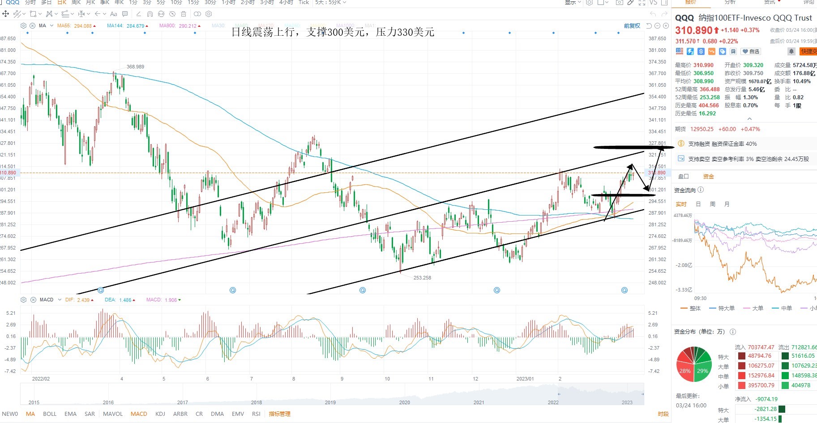Image resolution: width=817 pixels, height=423 pixels.
Task: Click the 时段 time session label
Action: click(663, 414)
